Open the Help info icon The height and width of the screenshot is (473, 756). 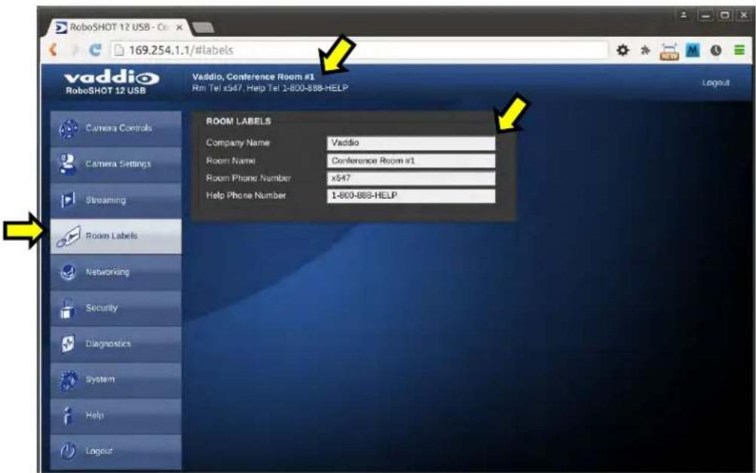click(68, 415)
